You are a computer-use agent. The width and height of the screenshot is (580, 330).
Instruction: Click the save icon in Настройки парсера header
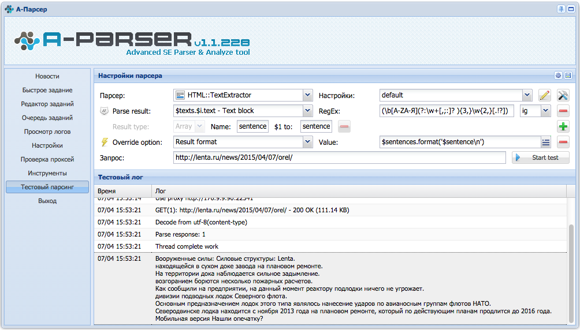pyautogui.click(x=568, y=76)
